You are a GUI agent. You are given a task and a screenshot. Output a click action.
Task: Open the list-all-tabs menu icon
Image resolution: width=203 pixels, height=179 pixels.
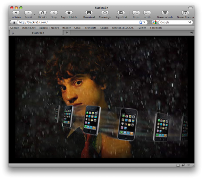[x=192, y=33]
